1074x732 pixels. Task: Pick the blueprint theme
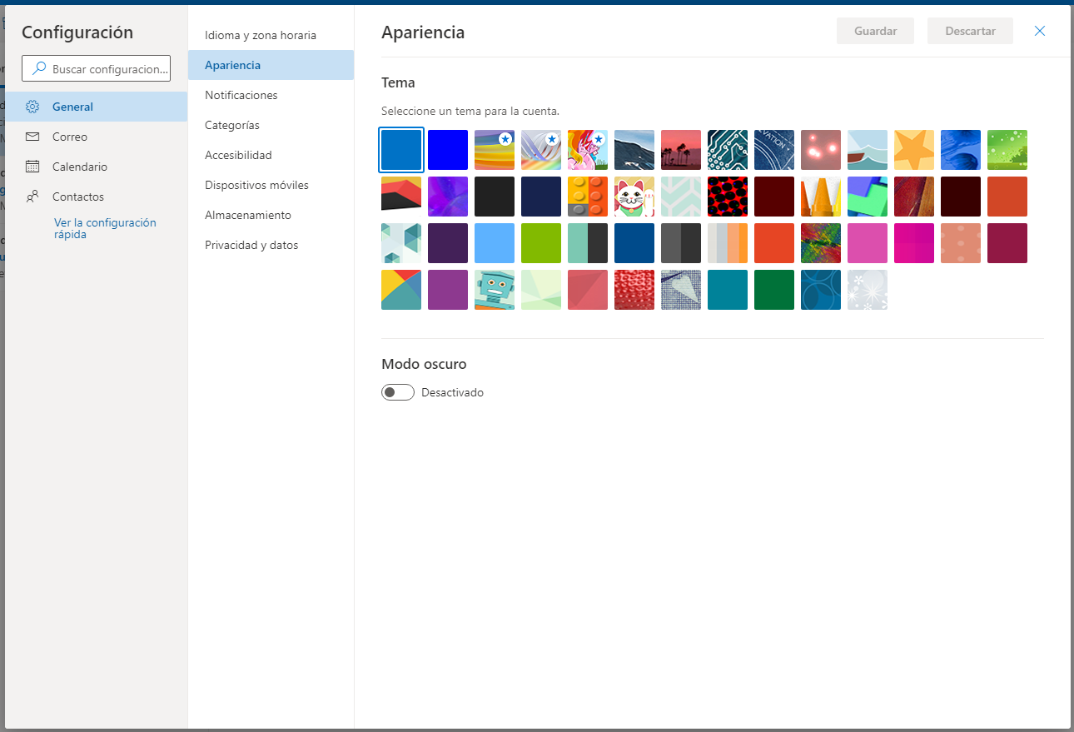(774, 150)
